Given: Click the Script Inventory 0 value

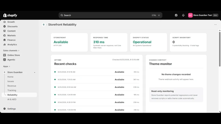Looking at the screenshot, I should click(x=173, y=42).
